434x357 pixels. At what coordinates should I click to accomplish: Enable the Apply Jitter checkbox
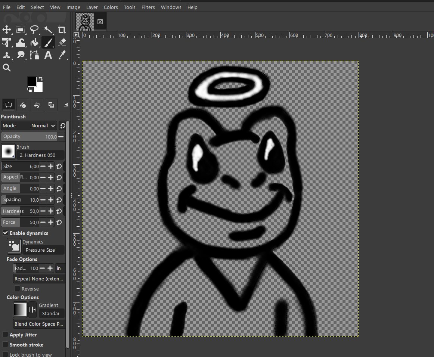pyautogui.click(x=5, y=334)
